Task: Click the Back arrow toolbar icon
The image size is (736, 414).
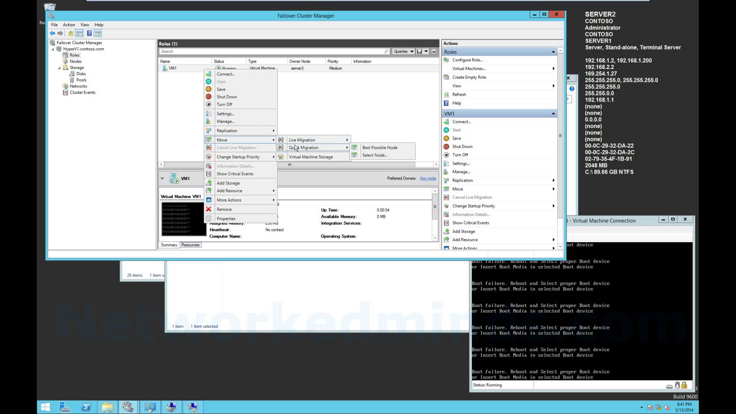Action: 52,33
